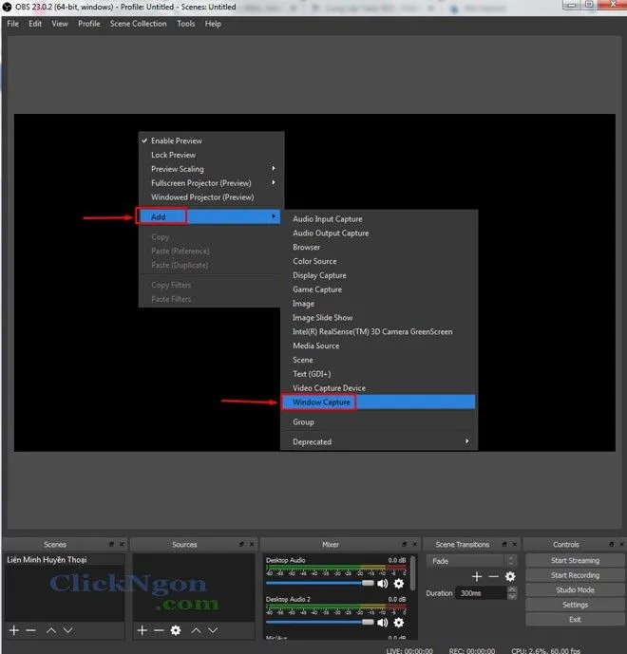Undock the Sources panel

pyautogui.click(x=241, y=544)
